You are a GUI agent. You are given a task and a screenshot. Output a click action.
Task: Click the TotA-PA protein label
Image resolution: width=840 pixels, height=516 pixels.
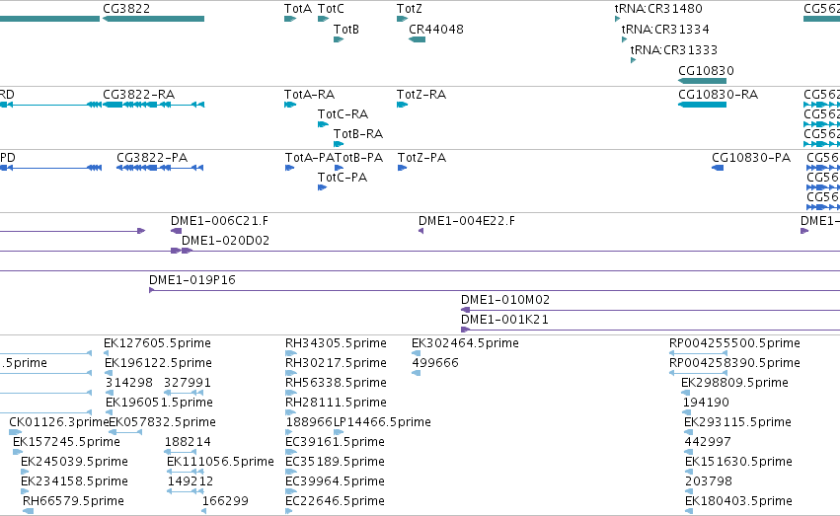click(310, 158)
